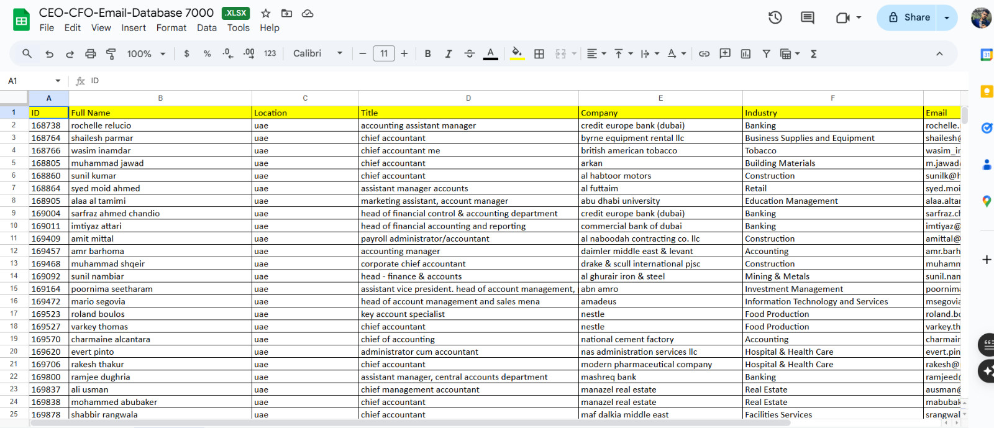Open the Format menu

pos(171,28)
